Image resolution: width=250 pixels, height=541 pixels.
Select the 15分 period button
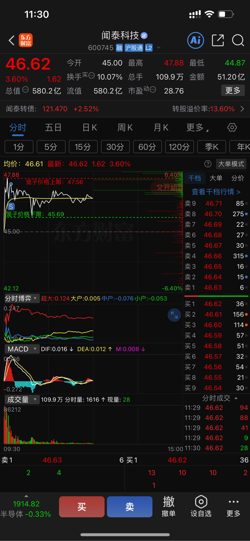click(x=83, y=147)
